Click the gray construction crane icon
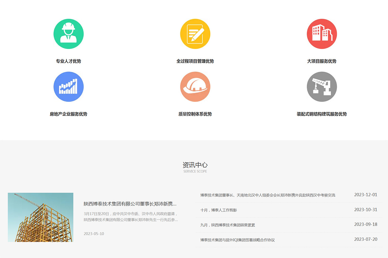Viewport: 388px width, 258px height. coord(322,87)
